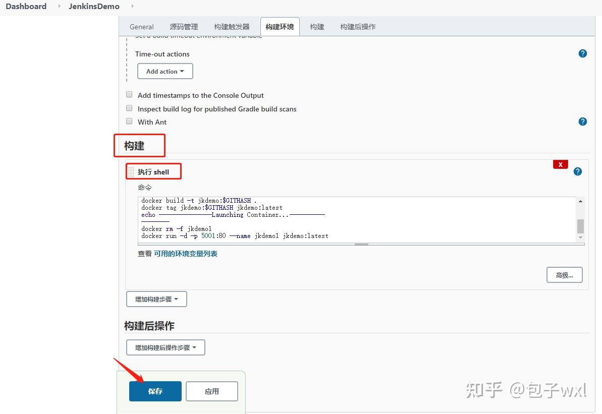This screenshot has height=414, width=602.
Task: Apply changes with the 应用 button
Action: [x=211, y=391]
